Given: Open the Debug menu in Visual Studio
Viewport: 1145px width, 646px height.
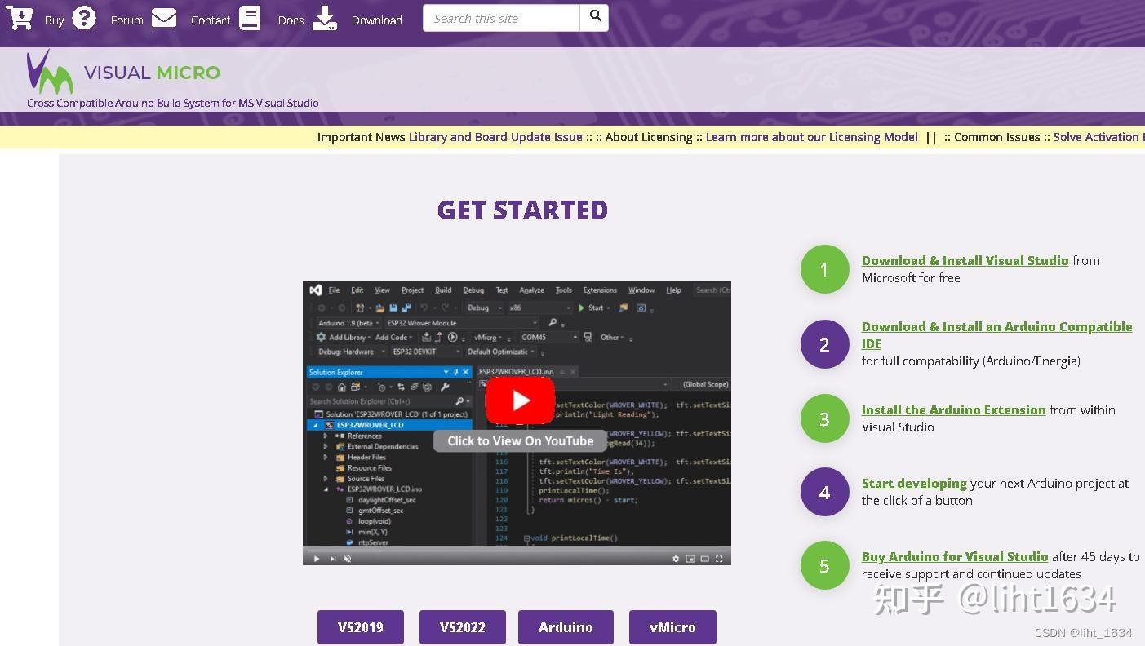Looking at the screenshot, I should (473, 290).
